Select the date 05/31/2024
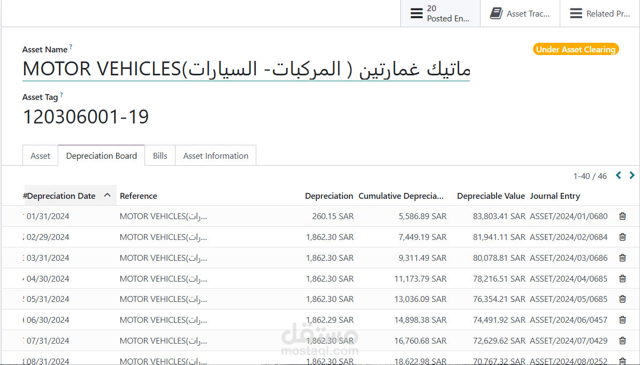 (x=48, y=299)
